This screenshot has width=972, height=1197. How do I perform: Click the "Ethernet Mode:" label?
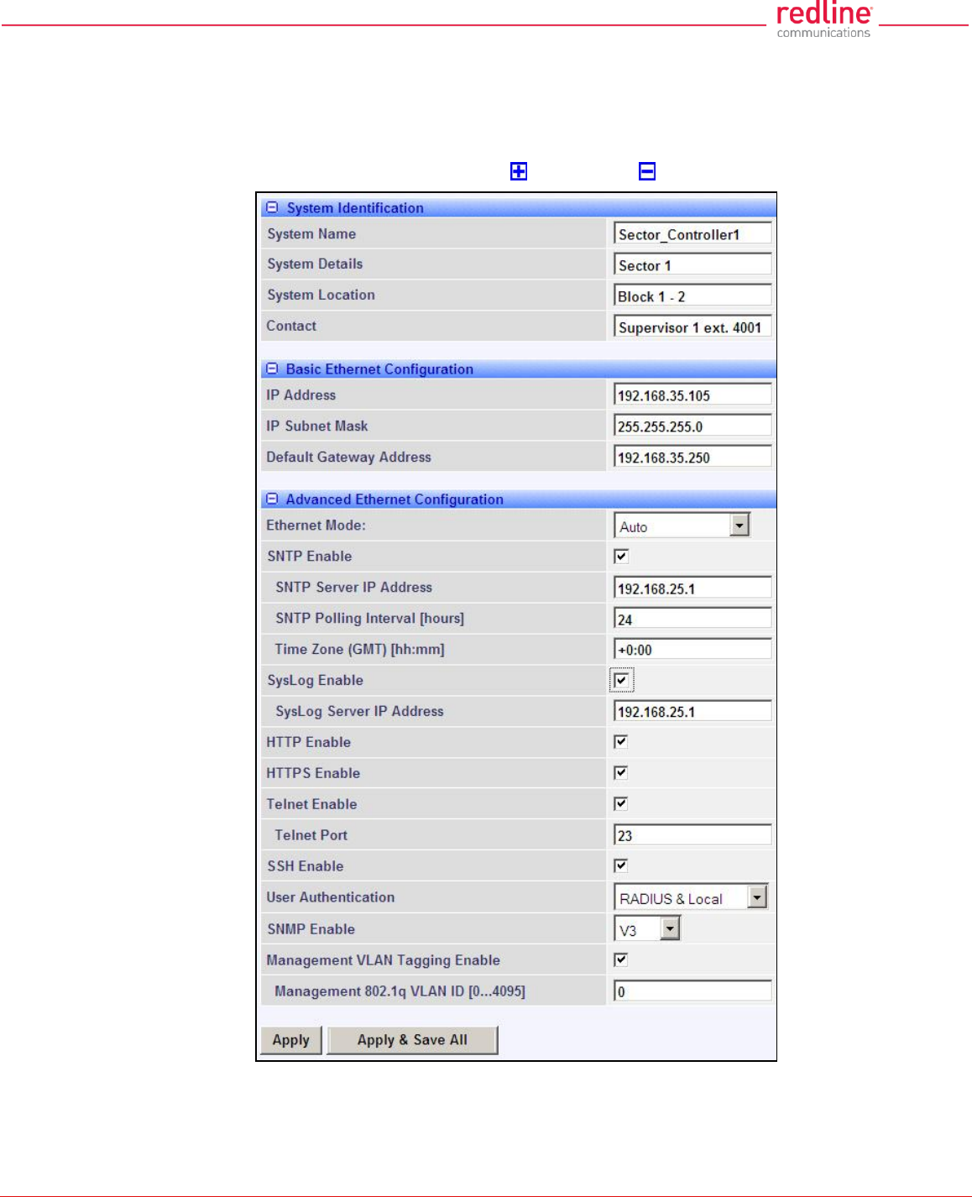point(316,525)
